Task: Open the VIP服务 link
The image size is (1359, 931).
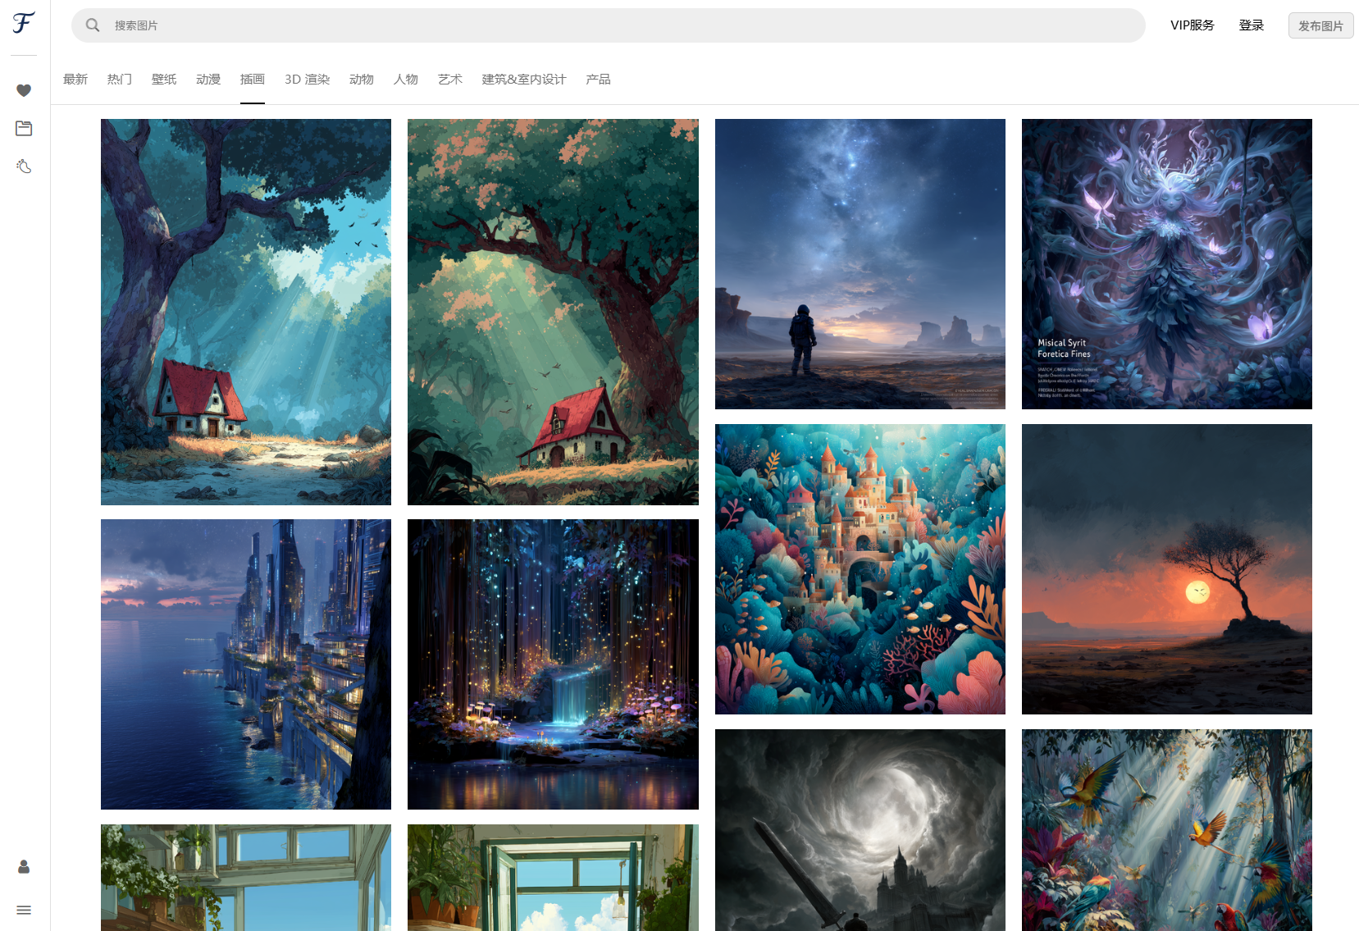Action: [x=1192, y=25]
